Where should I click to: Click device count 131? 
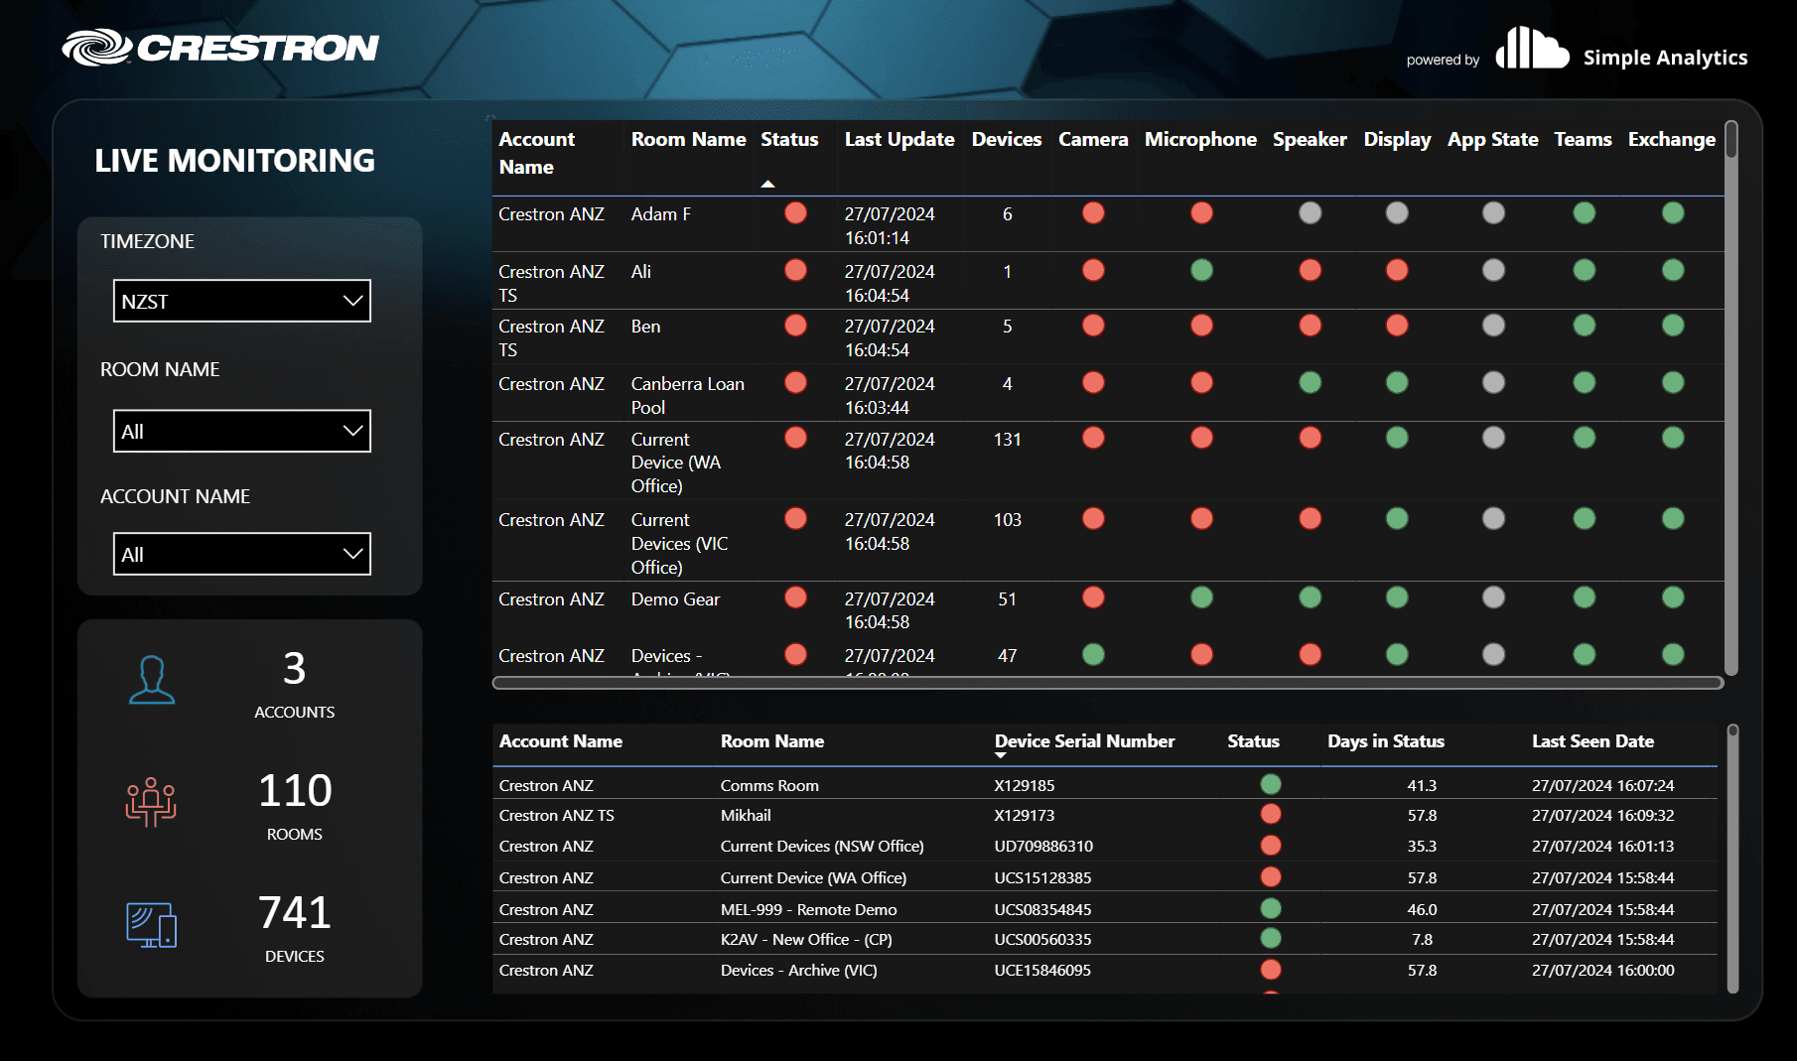click(1007, 439)
